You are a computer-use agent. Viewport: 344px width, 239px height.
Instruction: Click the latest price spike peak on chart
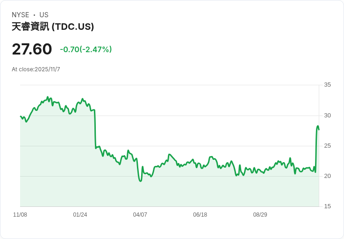318,126
